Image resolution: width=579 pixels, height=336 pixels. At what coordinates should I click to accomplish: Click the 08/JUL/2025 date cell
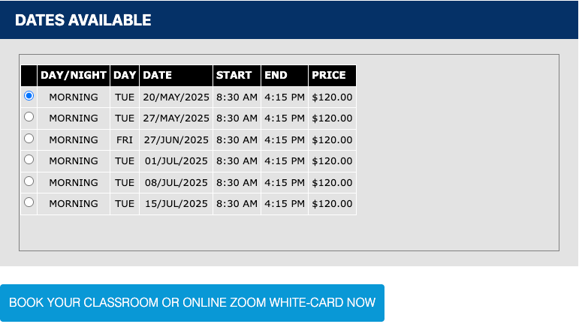tap(176, 182)
